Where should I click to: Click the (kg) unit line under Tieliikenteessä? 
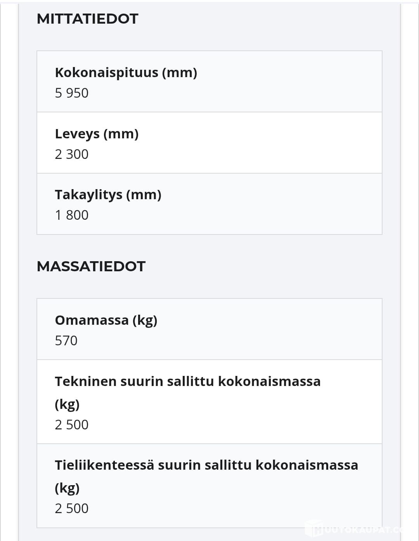(67, 488)
